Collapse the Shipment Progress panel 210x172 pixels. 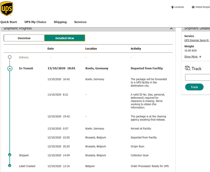(x=171, y=29)
